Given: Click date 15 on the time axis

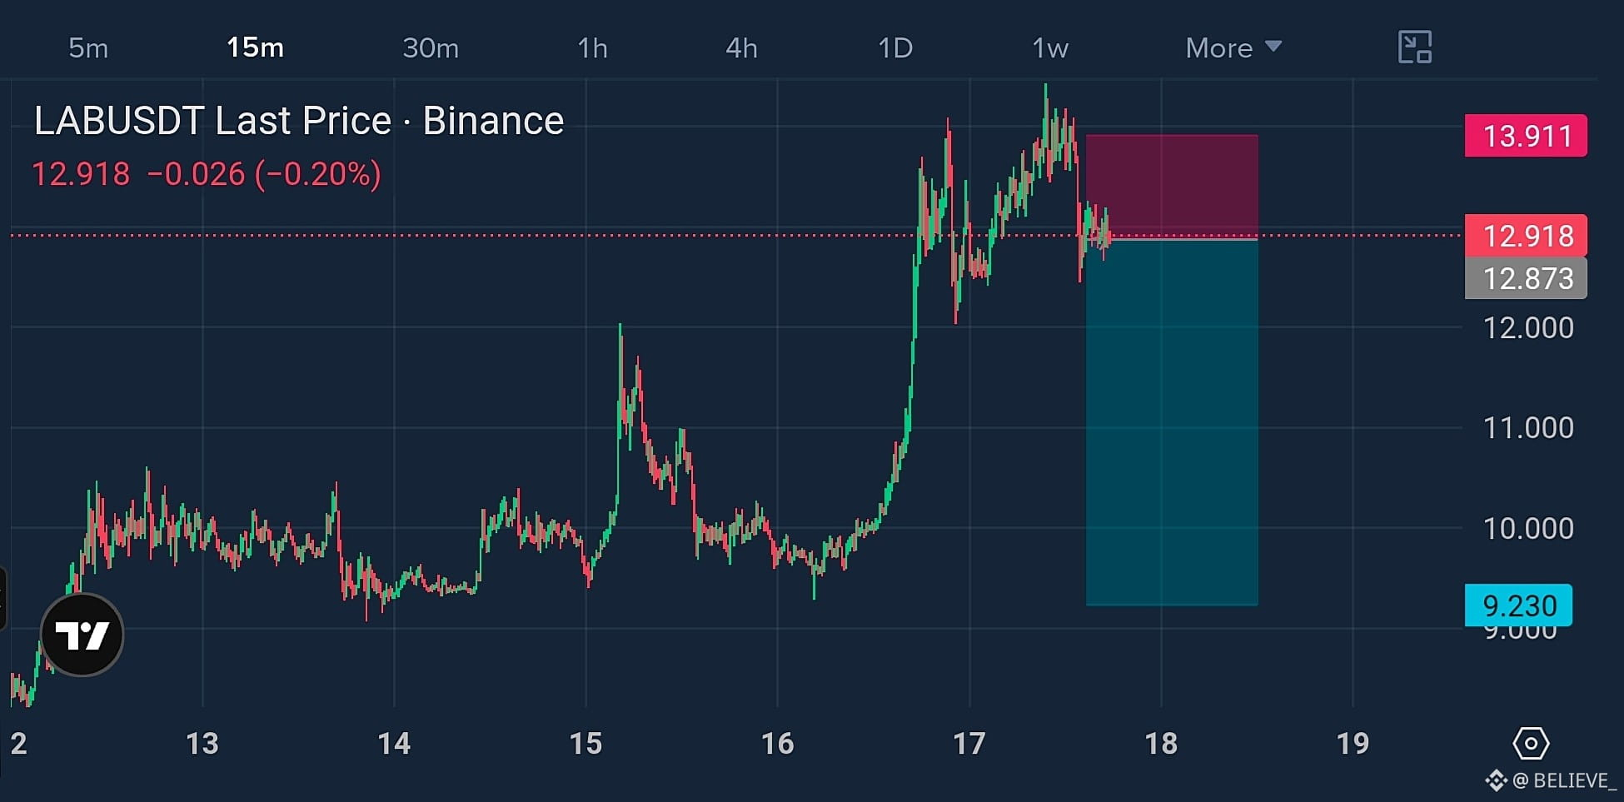Looking at the screenshot, I should [x=586, y=744].
